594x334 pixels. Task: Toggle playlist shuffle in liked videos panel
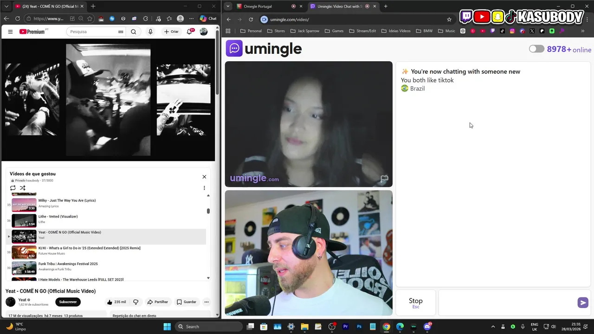tap(22, 188)
